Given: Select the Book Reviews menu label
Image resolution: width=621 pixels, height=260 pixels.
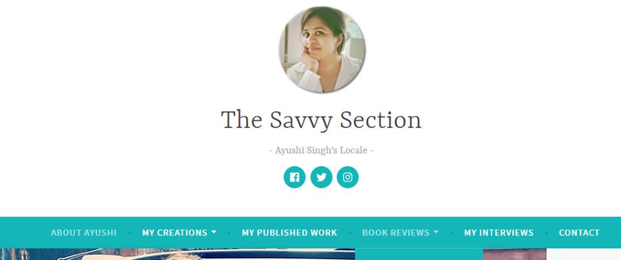Looking at the screenshot, I should (x=396, y=233).
